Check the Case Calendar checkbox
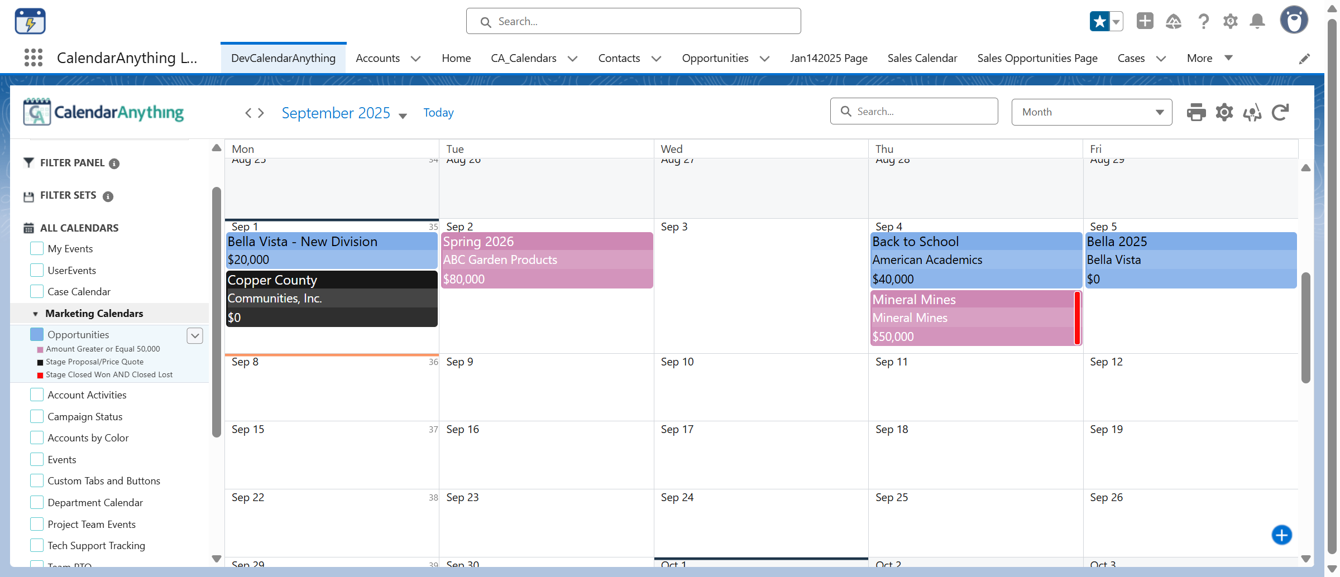 tap(37, 291)
